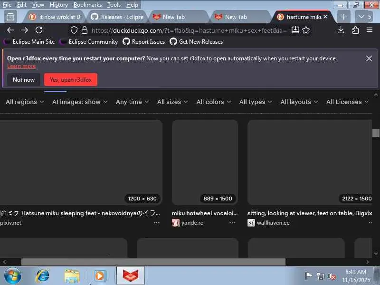Open Windows Media Player from the taskbar
This screenshot has width=380, height=285.
coord(99,276)
